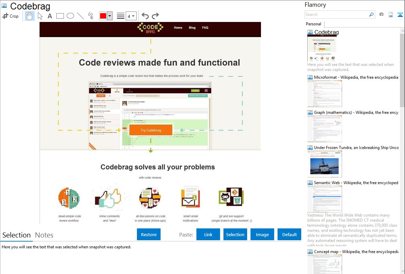This screenshot has height=274, width=405.
Task: Redo the last annotation
Action: pyautogui.click(x=155, y=16)
